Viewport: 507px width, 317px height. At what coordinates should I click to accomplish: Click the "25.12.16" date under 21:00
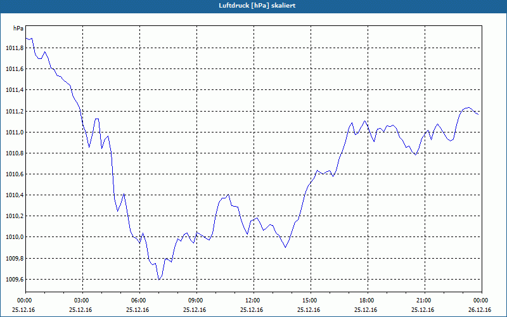tap(423, 310)
